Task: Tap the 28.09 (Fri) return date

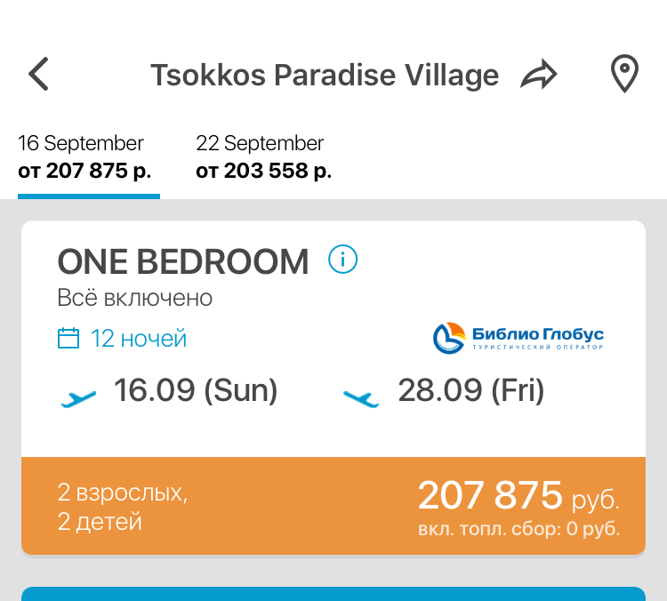Action: pyautogui.click(x=470, y=391)
